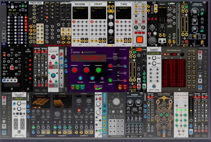This screenshot has height=142, width=211.
Task: Open the C Locrian scale selector
Action: point(154,53)
